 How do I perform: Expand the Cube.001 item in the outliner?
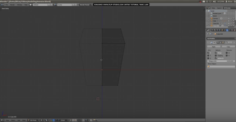(x=209, y=23)
